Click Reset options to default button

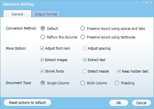pos(27,103)
